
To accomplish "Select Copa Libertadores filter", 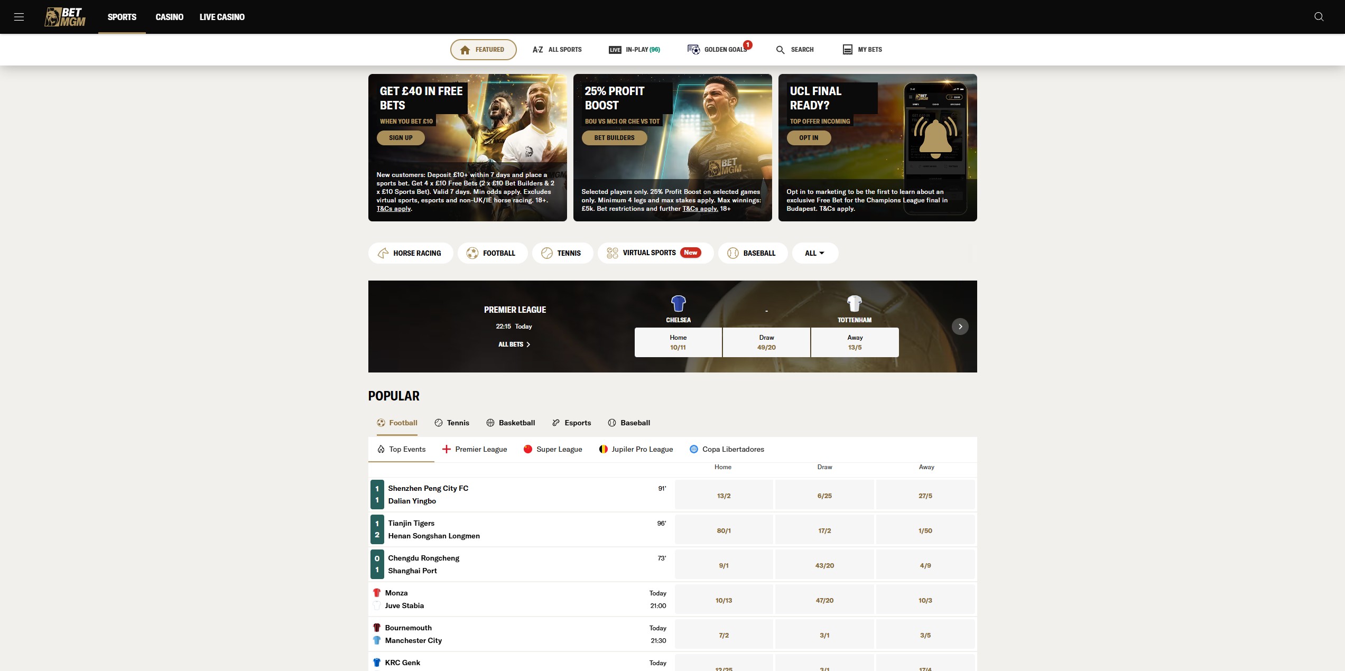I will click(x=727, y=449).
